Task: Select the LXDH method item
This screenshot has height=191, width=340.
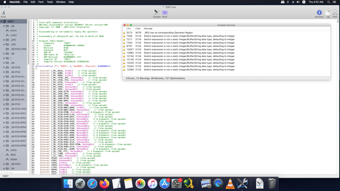Action: (x=14, y=35)
